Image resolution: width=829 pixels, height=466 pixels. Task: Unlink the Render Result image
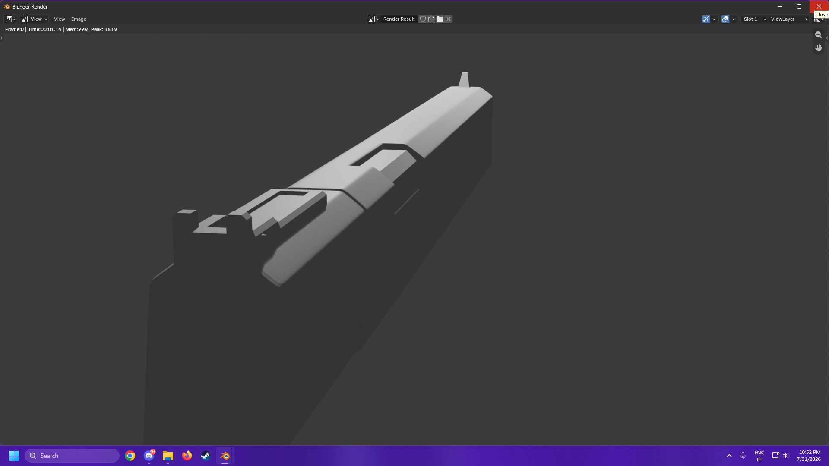(449, 19)
